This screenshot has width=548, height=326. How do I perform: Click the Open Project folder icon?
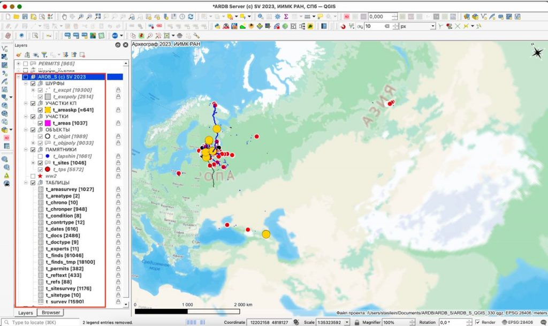point(16,17)
